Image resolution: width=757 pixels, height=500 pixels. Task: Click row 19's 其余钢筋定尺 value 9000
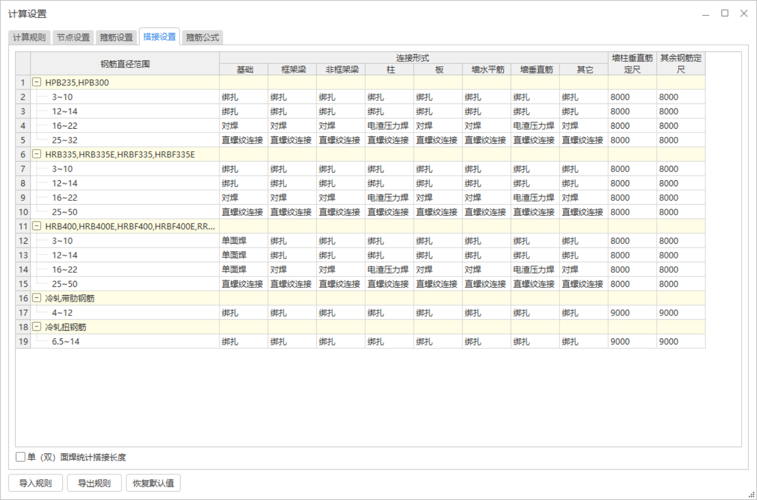tap(681, 341)
